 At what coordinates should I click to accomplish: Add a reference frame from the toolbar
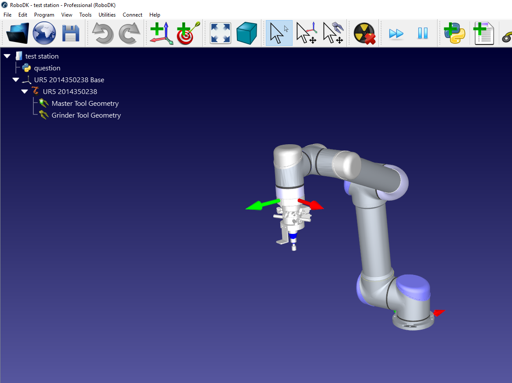pos(161,33)
